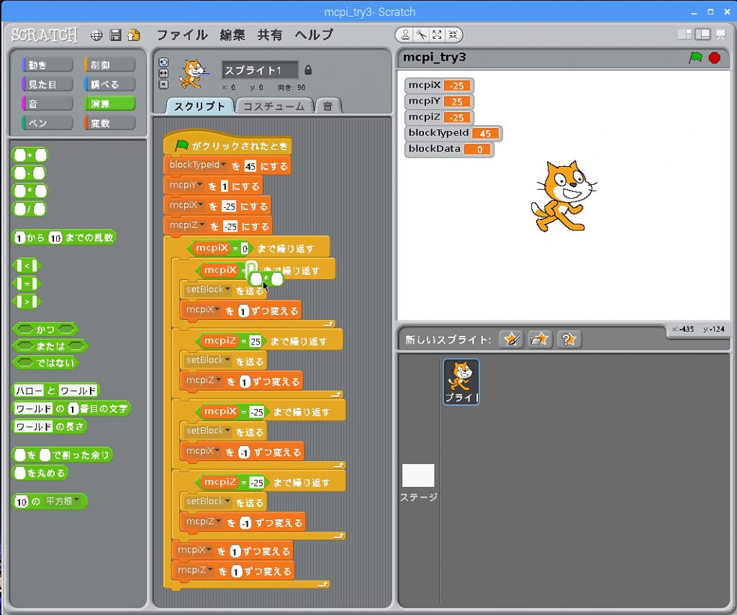Image resolution: width=737 pixels, height=615 pixels.
Task: Click the less-than block in the palette
Action: pyautogui.click(x=27, y=266)
